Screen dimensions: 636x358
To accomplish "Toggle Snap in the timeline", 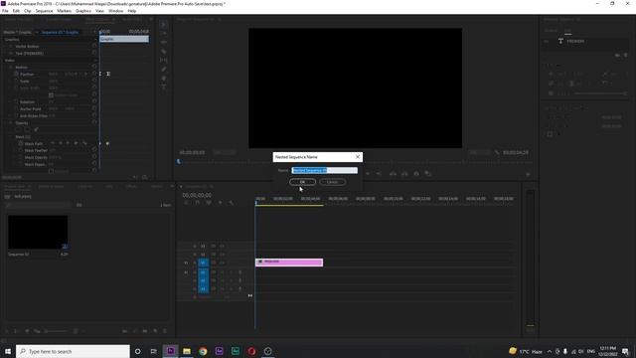I will pyautogui.click(x=197, y=203).
